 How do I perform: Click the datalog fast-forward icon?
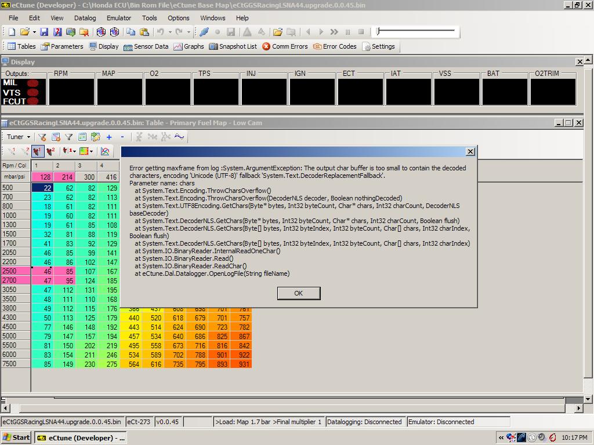point(334,32)
